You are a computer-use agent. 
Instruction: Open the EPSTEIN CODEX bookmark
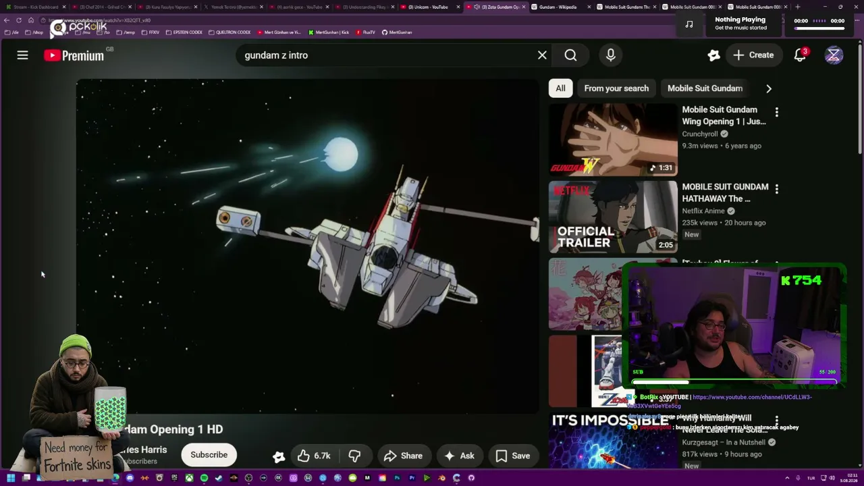click(x=184, y=32)
